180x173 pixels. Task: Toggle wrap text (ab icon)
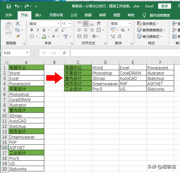(x=99, y=24)
